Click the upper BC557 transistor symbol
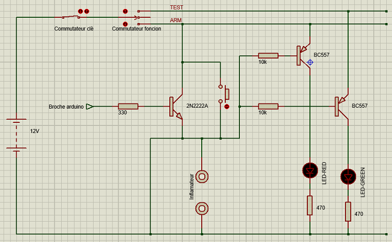The width and height of the screenshot is (392, 242). [x=304, y=55]
